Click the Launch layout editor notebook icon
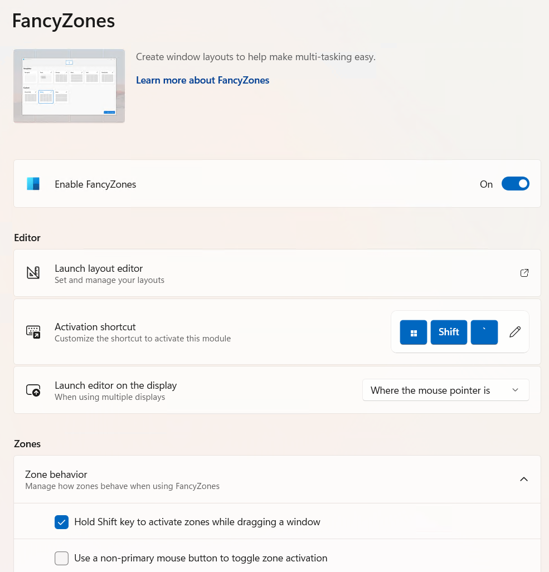Viewport: 549px width, 572px height. 33,272
